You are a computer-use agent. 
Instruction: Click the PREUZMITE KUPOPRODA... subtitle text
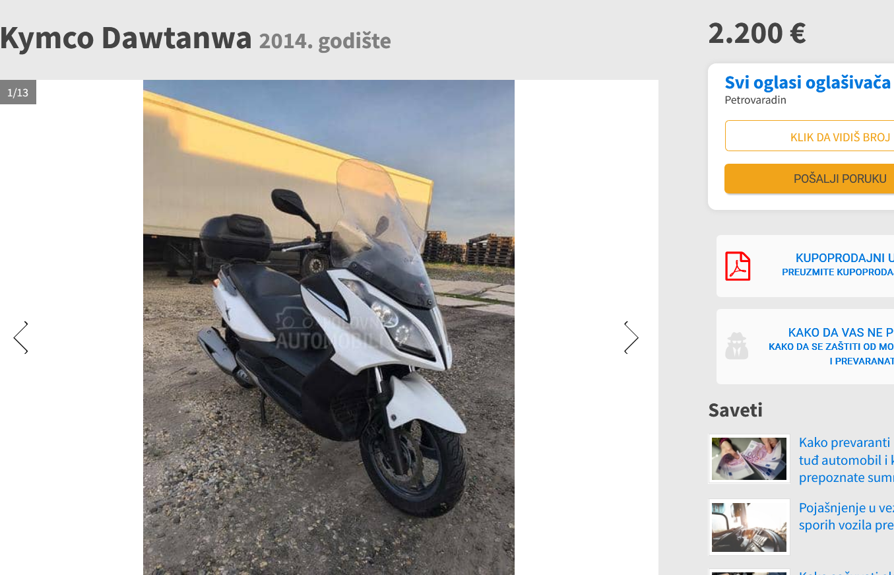pos(838,272)
